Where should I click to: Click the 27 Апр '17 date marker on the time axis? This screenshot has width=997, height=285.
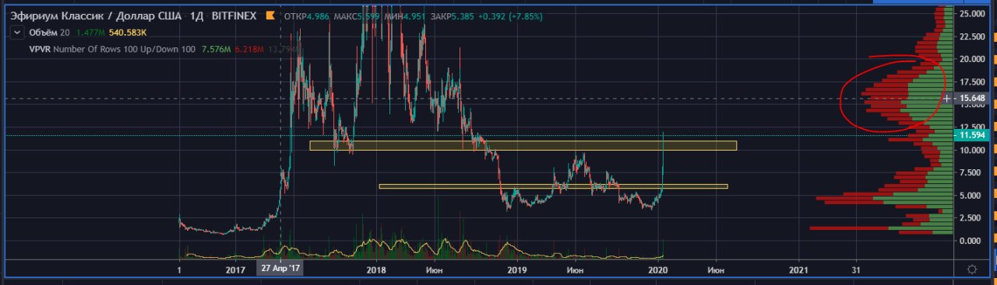pos(280,269)
